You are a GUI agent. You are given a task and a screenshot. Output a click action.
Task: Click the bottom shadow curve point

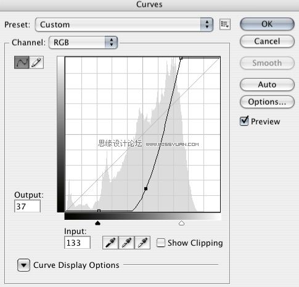(x=99, y=211)
